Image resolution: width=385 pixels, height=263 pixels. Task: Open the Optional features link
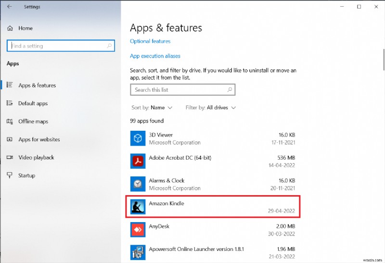[150, 41]
